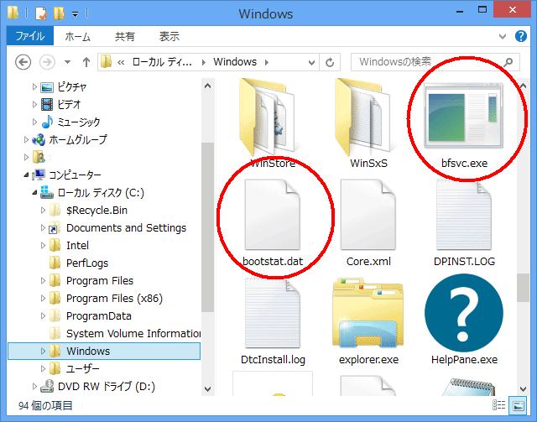This screenshot has height=422, width=537.
Task: Go up one folder level arrow
Action: [x=86, y=62]
